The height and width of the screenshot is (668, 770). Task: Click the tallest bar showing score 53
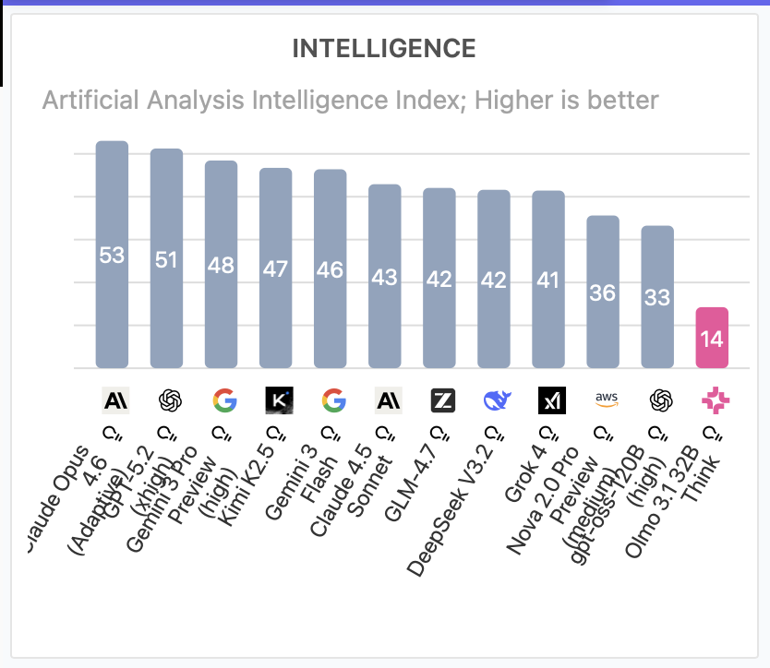point(112,255)
